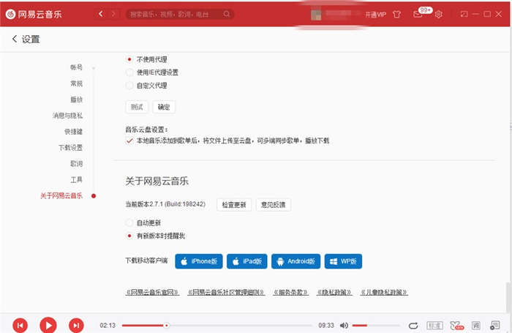
Task: Enable the 自动更新 radio option
Action: [x=129, y=223]
